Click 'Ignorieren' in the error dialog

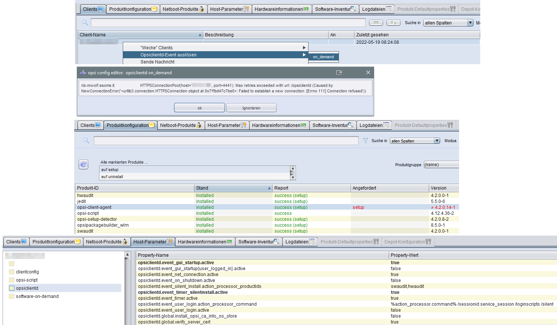(x=251, y=108)
